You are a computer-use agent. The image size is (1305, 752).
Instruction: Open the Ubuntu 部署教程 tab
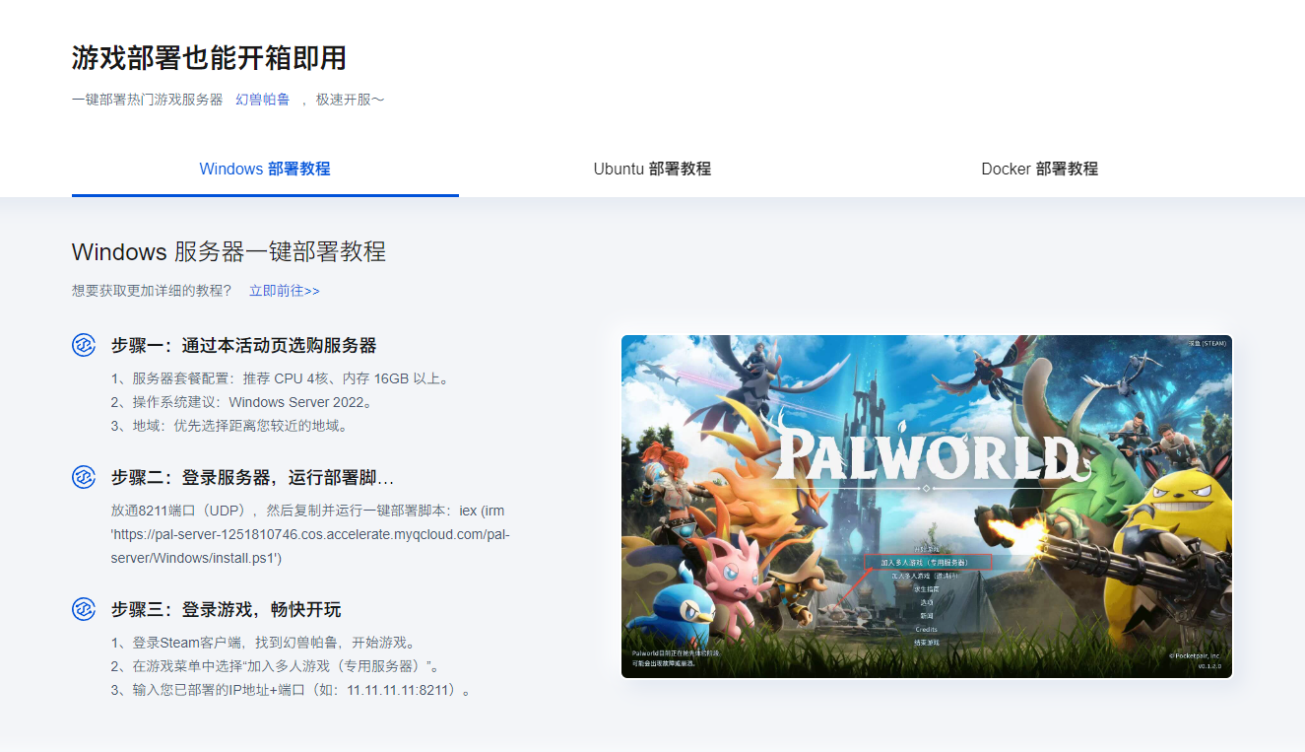[652, 169]
